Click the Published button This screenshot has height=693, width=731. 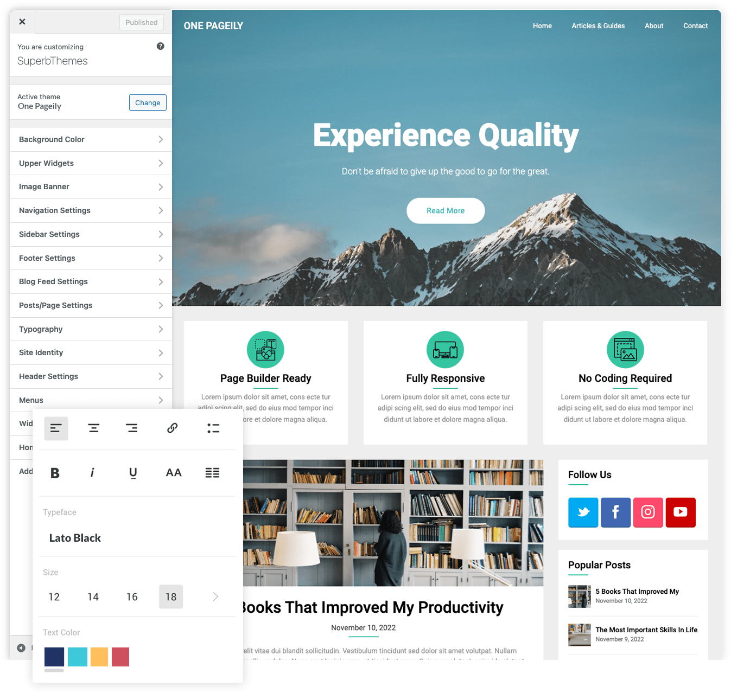[x=142, y=22]
